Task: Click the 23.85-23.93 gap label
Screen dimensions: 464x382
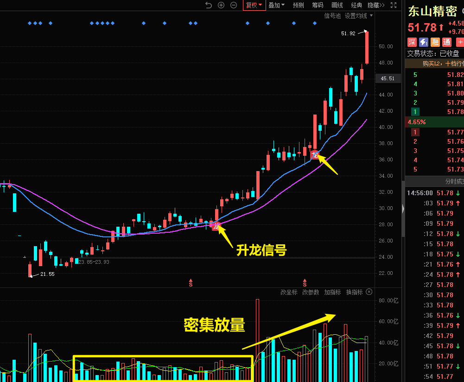Action: coord(94,262)
